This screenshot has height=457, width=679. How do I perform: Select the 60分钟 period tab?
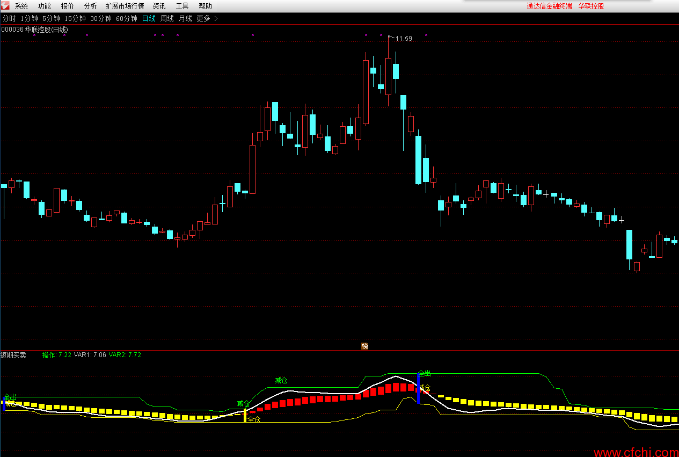pos(127,18)
